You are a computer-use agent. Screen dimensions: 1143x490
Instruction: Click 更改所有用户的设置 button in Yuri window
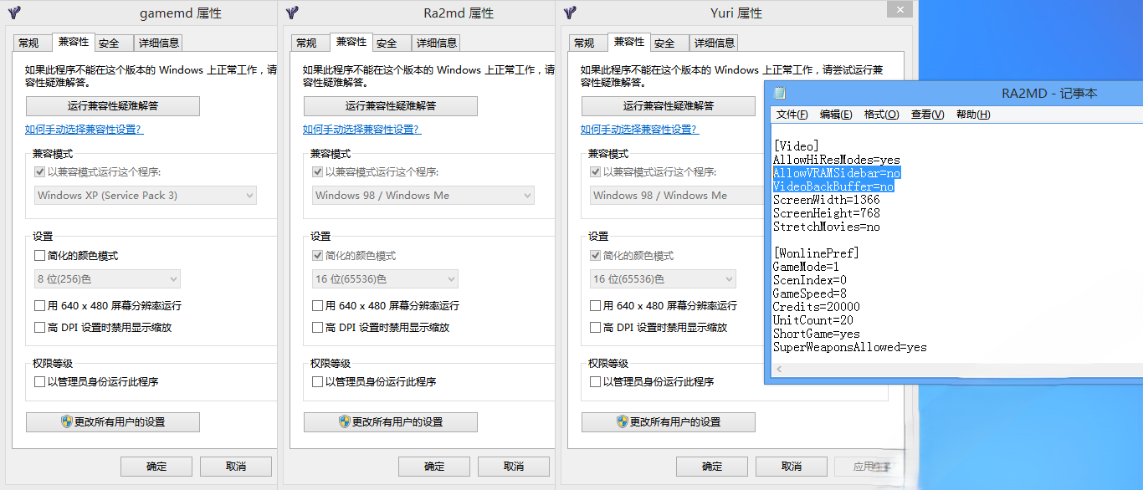point(669,422)
